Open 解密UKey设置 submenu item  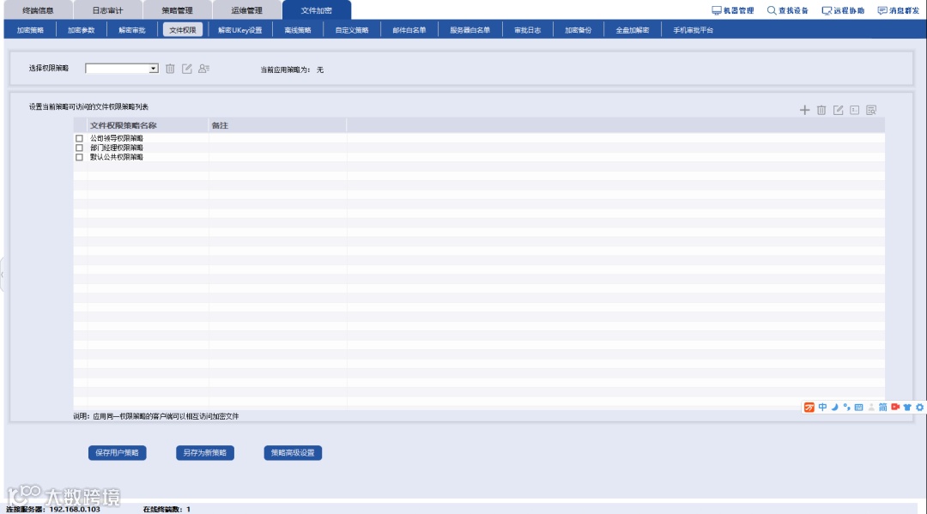(240, 30)
